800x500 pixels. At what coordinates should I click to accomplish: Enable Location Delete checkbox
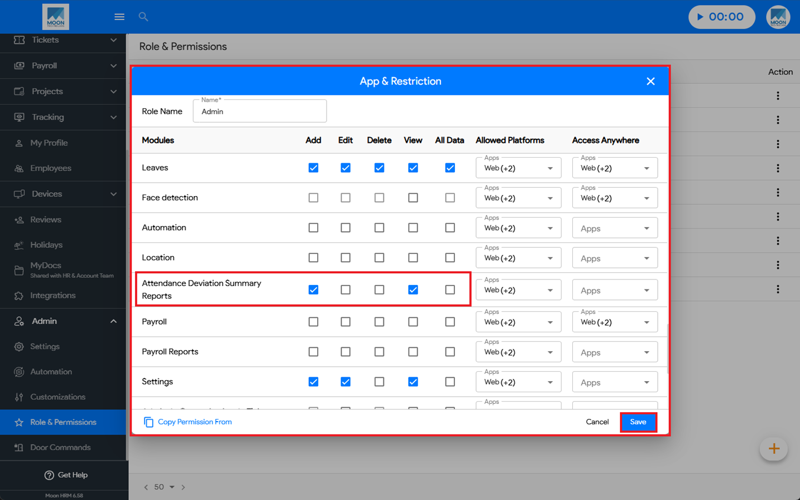[379, 258]
